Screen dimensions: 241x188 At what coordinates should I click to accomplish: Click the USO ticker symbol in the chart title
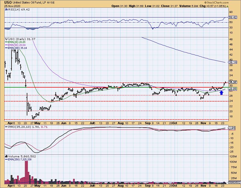point(8,2)
